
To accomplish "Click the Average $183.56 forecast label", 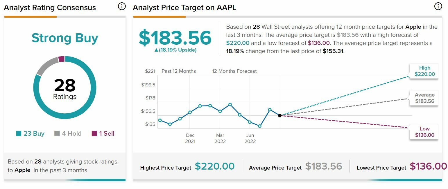I will [x=424, y=98].
